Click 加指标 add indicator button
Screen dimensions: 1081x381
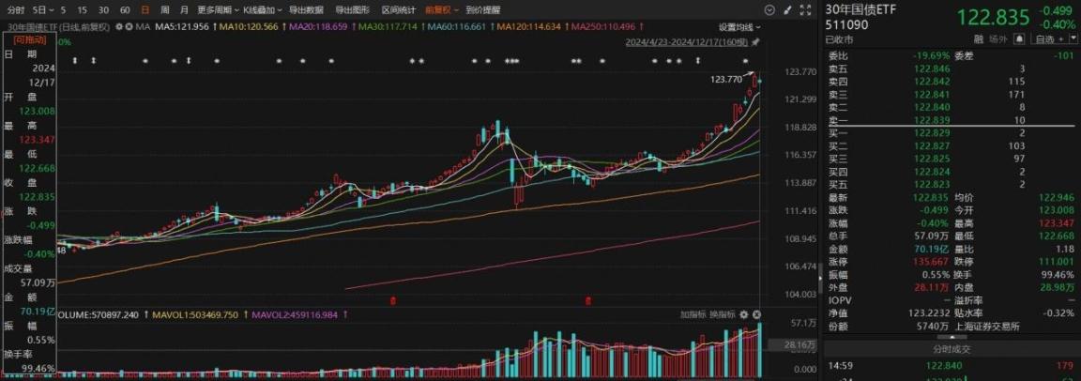tap(693, 314)
